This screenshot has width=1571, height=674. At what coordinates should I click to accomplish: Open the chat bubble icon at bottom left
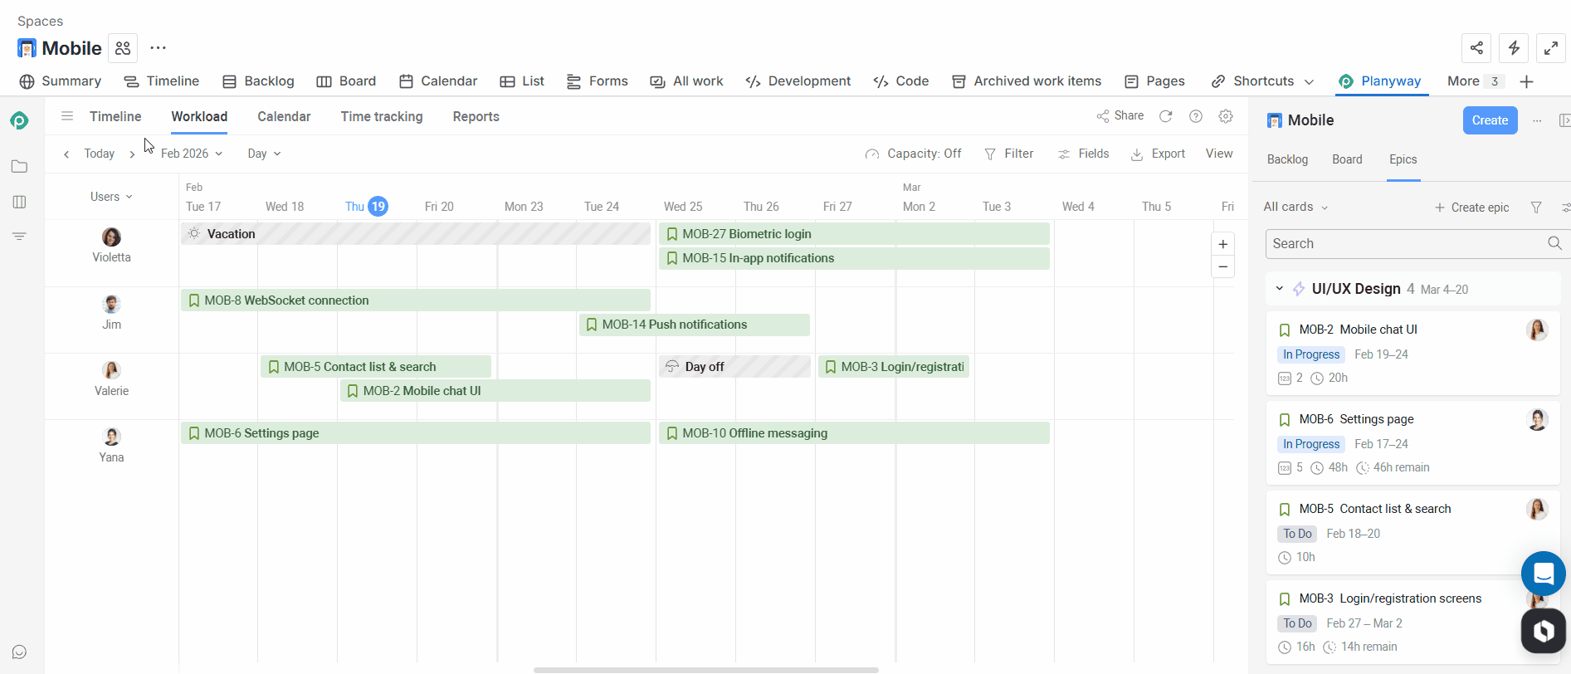pos(20,652)
